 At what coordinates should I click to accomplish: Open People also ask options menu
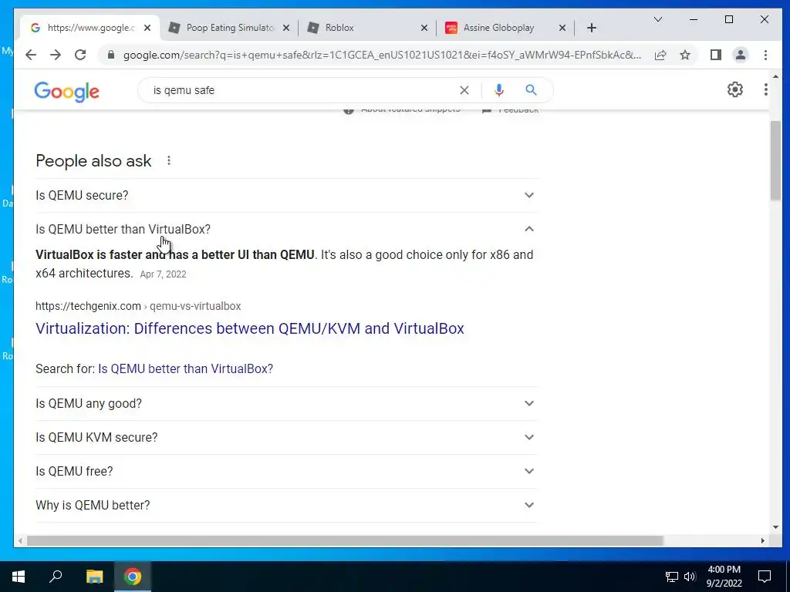[x=169, y=160]
